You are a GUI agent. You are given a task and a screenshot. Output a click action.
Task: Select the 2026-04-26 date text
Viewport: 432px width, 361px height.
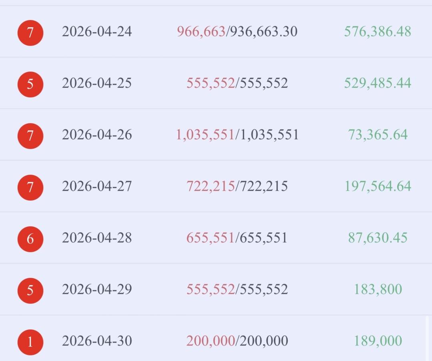(97, 135)
